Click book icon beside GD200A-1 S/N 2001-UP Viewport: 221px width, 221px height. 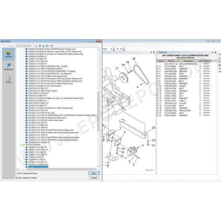(27, 147)
